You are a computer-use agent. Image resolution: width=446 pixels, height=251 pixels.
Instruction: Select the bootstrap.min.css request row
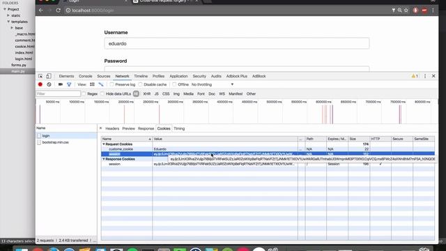click(66, 142)
